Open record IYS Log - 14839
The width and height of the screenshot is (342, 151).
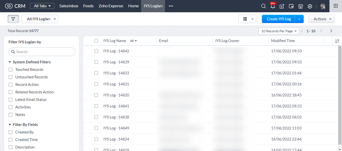[x=116, y=62]
